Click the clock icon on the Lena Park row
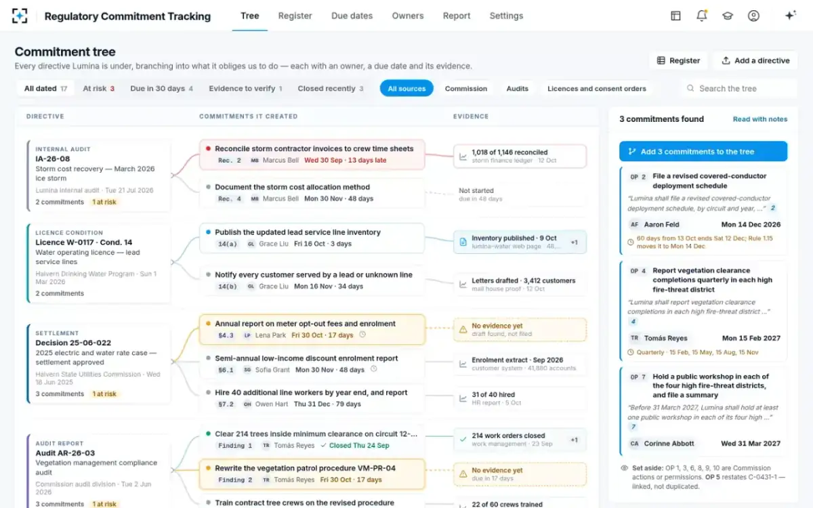This screenshot has height=508, width=813. [362, 335]
